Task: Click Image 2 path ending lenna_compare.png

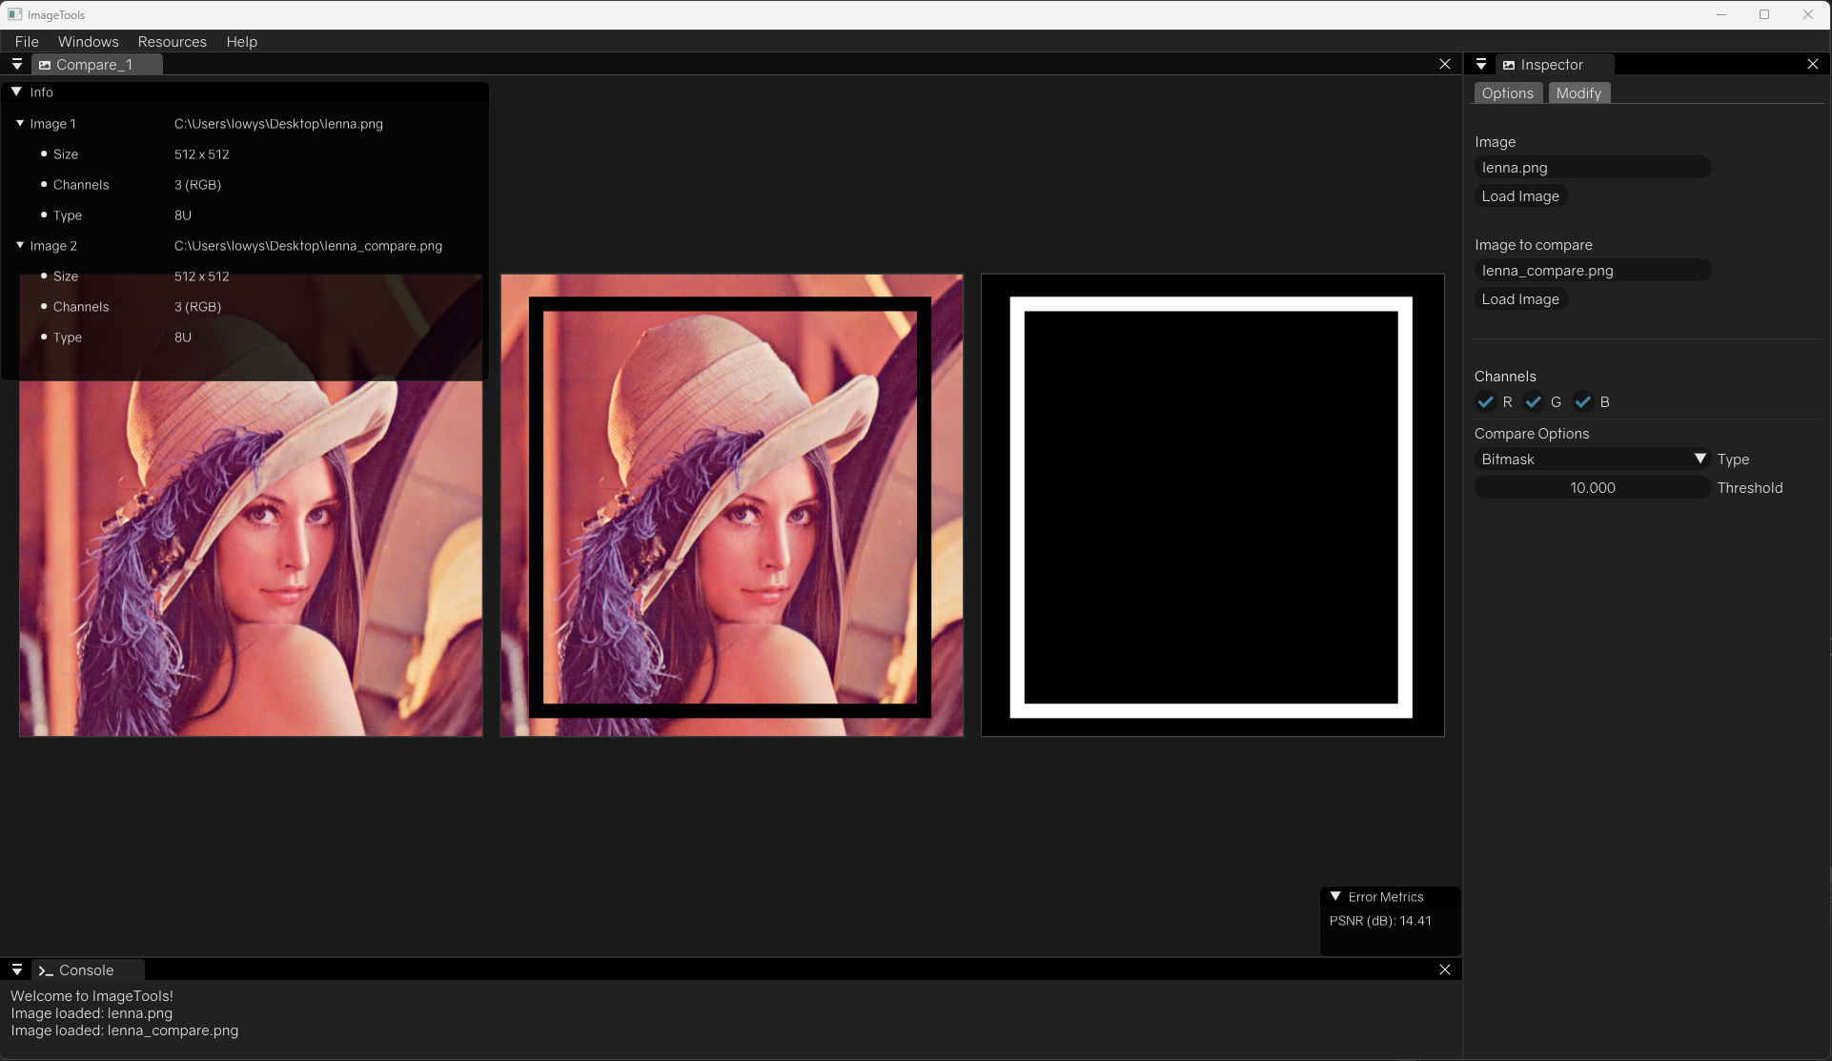Action: pos(308,246)
